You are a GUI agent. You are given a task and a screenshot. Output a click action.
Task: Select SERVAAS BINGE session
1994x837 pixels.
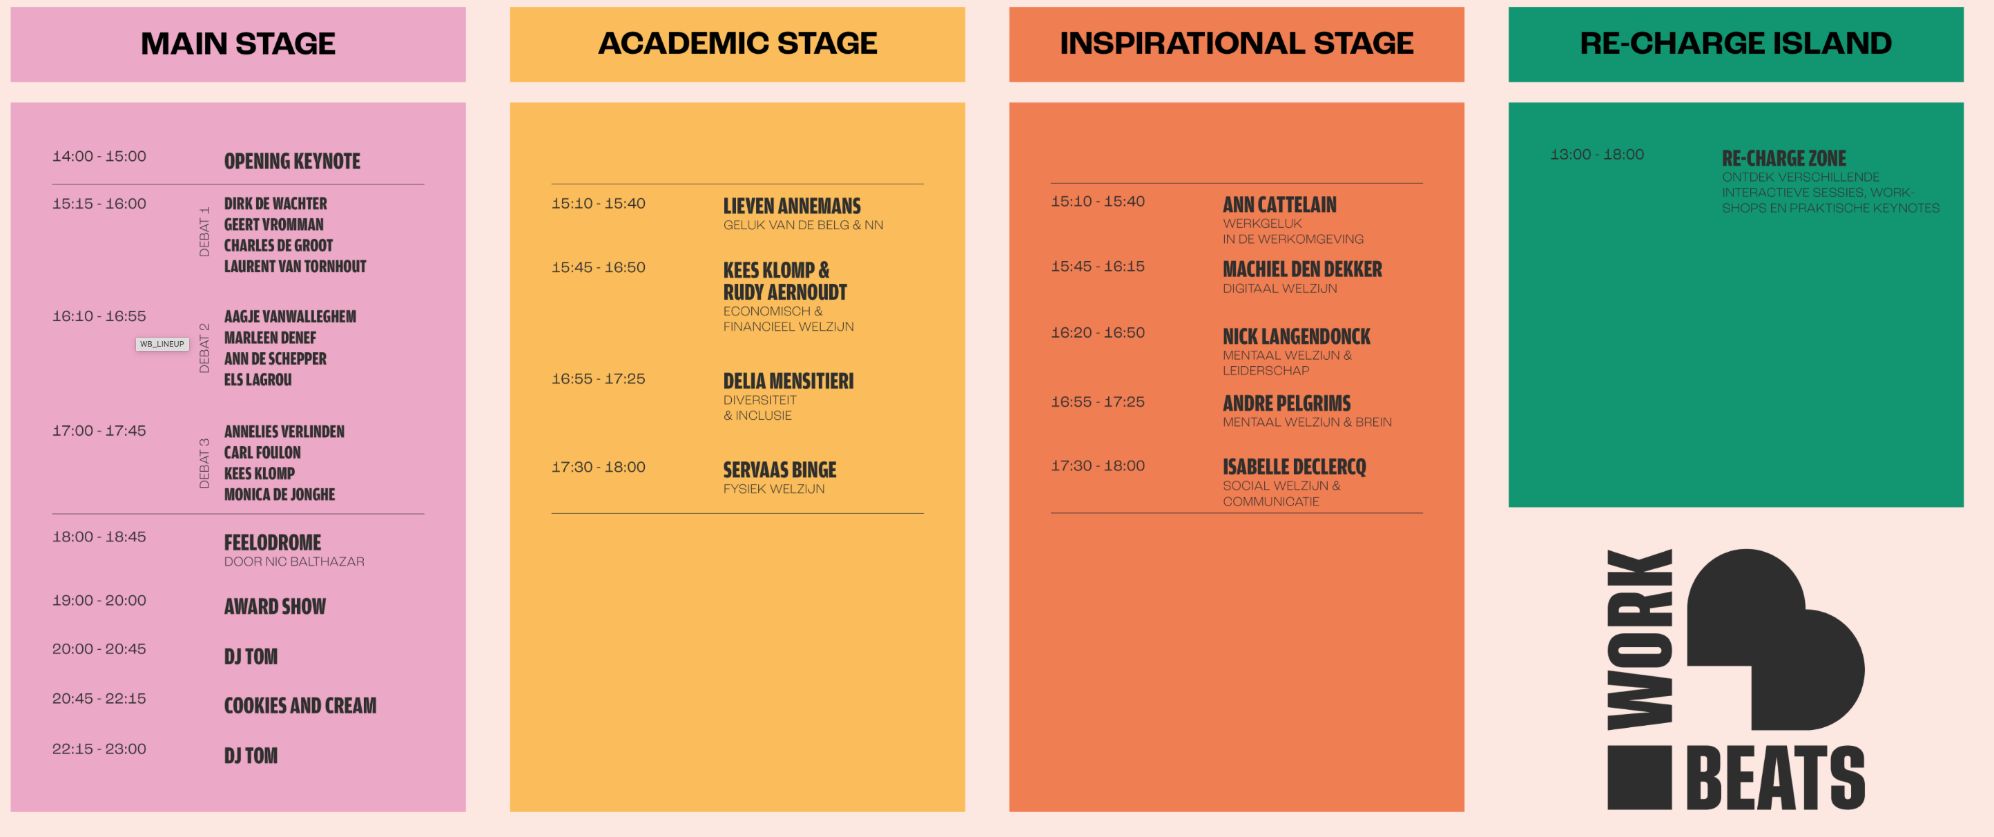click(x=780, y=470)
